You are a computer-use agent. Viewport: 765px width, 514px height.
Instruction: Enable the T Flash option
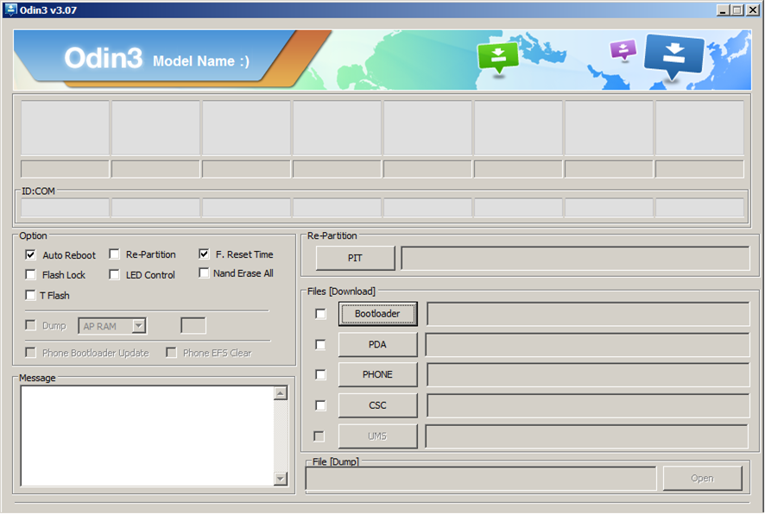click(30, 295)
